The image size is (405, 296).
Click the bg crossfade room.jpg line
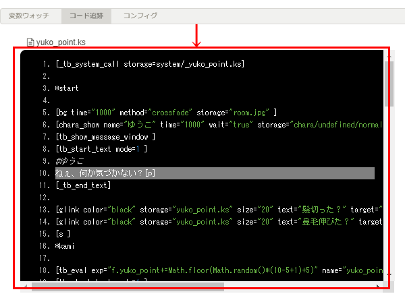tap(166, 113)
